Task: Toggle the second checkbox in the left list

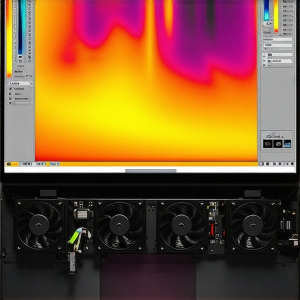Action: point(11,94)
